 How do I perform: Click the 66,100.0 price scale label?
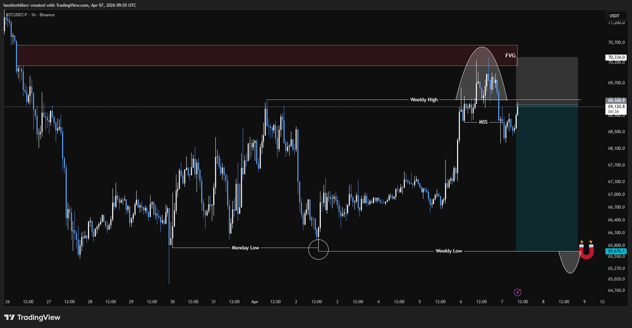[616, 232]
